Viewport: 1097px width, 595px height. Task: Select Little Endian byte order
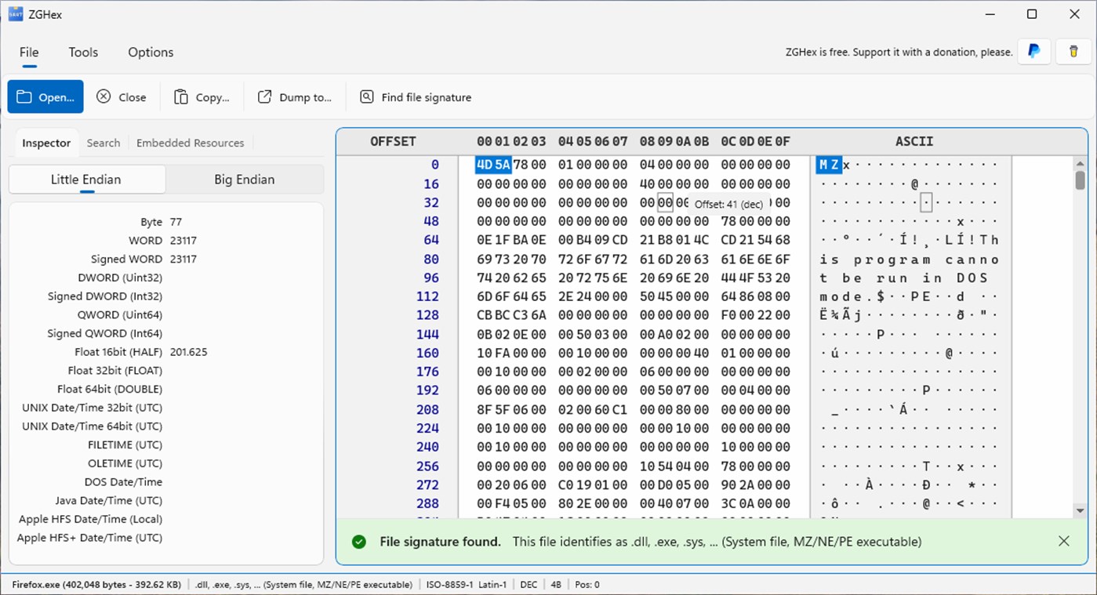pyautogui.click(x=86, y=180)
